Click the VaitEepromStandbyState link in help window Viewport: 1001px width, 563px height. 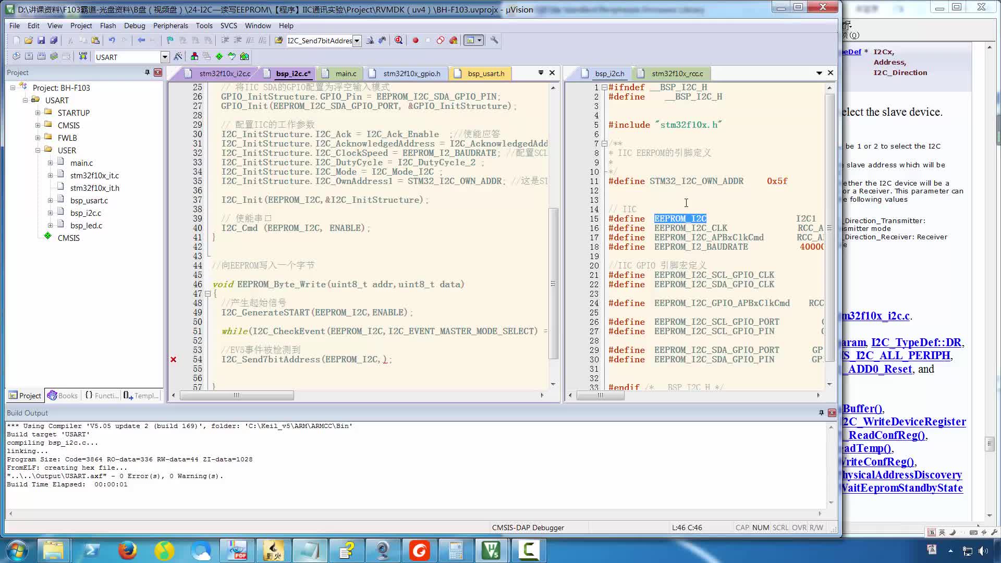[902, 488]
